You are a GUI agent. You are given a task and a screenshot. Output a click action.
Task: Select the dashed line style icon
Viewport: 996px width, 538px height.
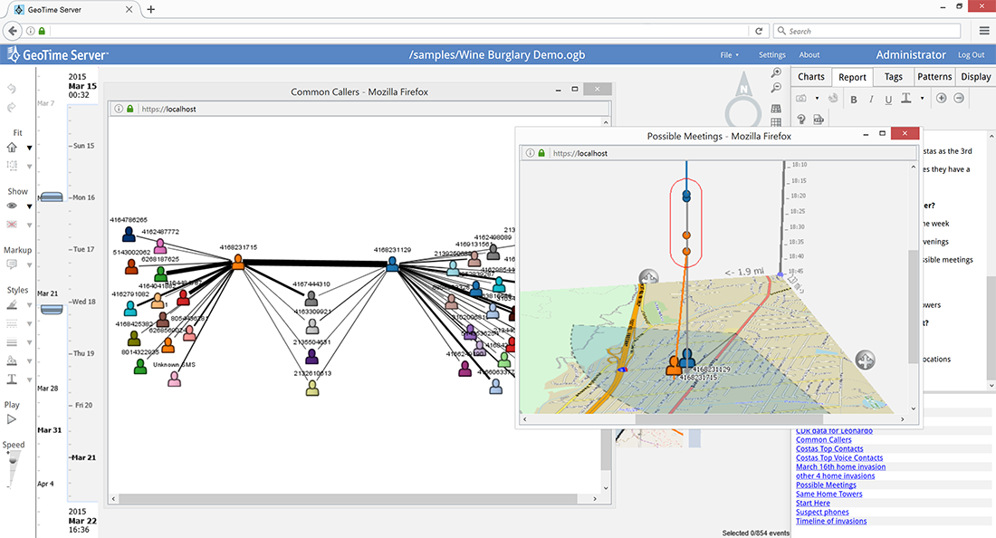click(12, 324)
